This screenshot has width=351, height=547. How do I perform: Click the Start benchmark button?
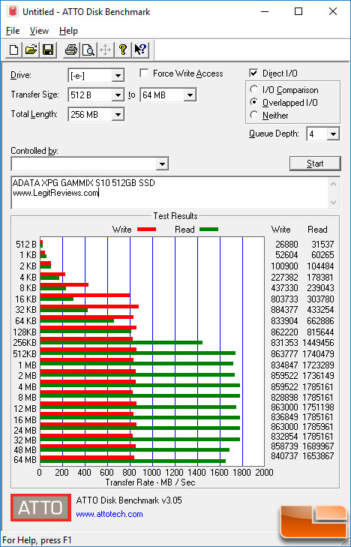tap(315, 164)
